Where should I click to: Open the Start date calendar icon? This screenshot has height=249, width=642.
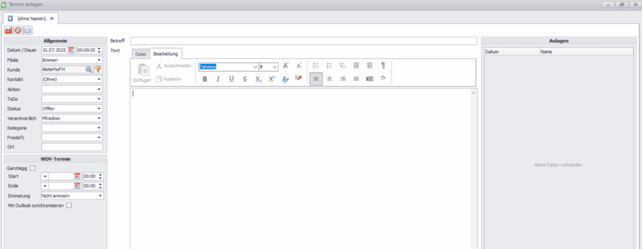(77, 176)
